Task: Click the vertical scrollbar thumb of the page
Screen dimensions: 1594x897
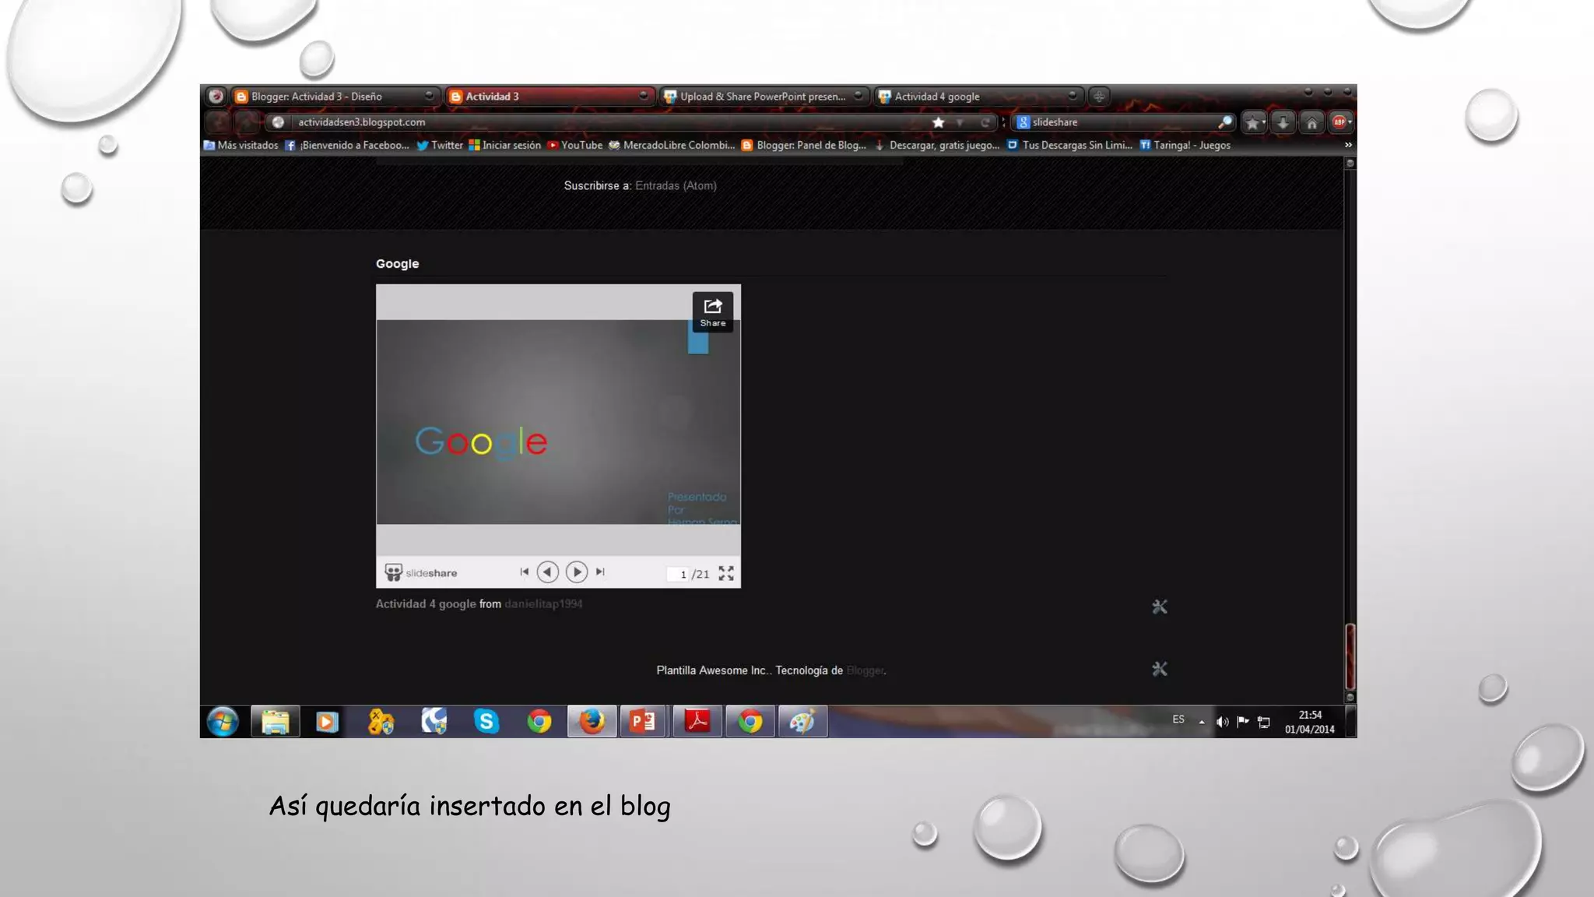Action: (x=1350, y=656)
